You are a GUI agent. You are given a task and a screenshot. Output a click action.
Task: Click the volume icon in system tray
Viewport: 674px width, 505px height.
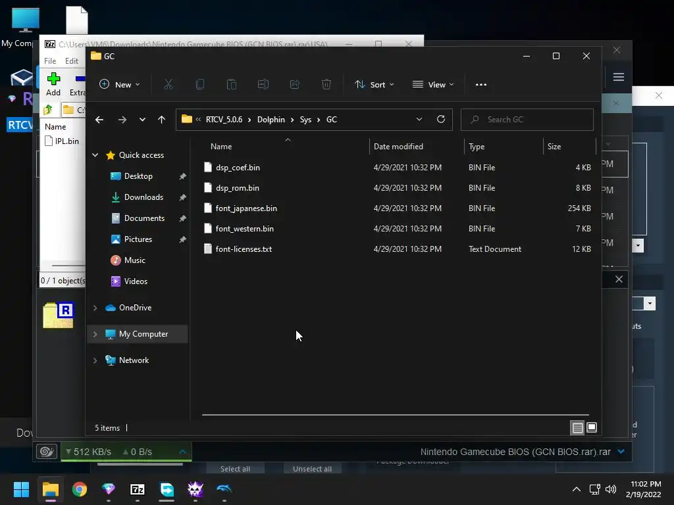(610, 489)
